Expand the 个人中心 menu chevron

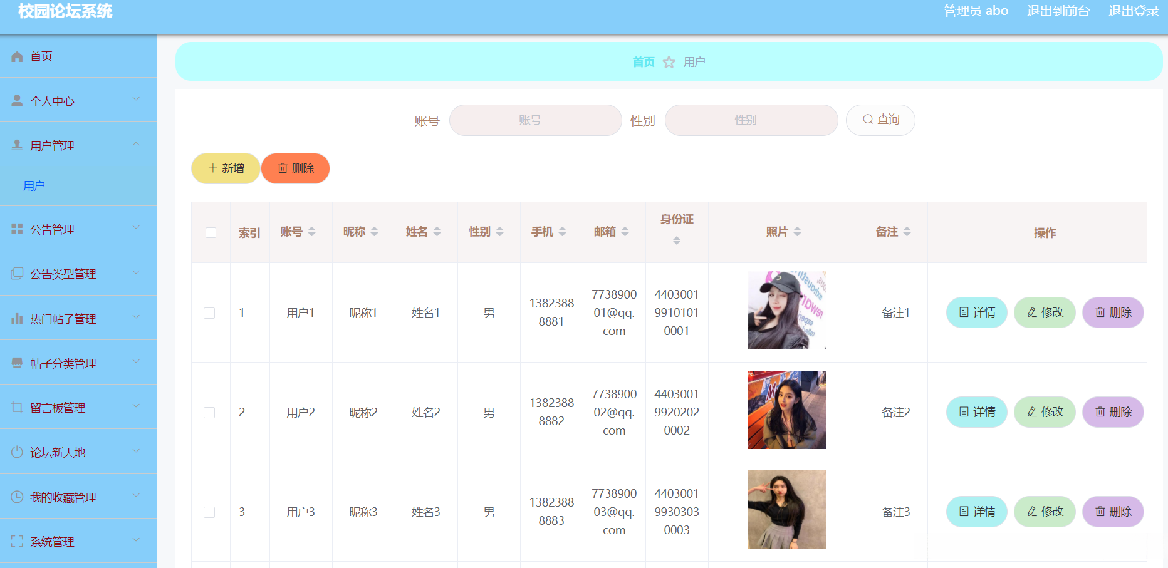coord(136,100)
